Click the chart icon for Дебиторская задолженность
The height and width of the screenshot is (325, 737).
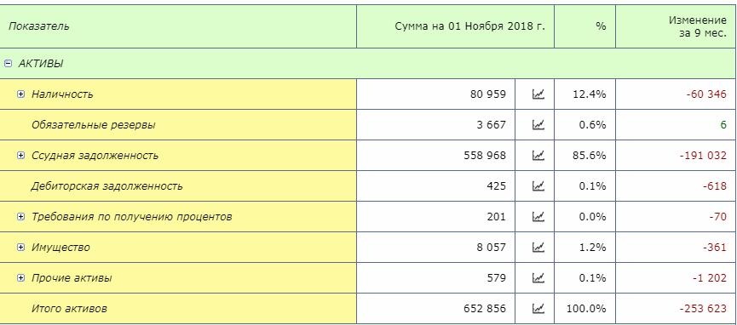point(538,186)
